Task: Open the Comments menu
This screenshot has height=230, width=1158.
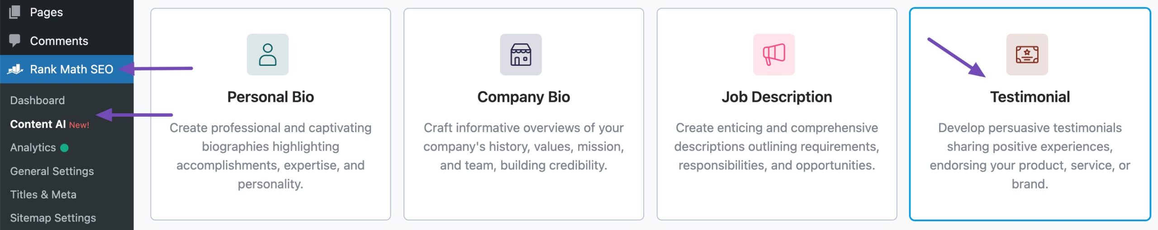Action: tap(59, 41)
